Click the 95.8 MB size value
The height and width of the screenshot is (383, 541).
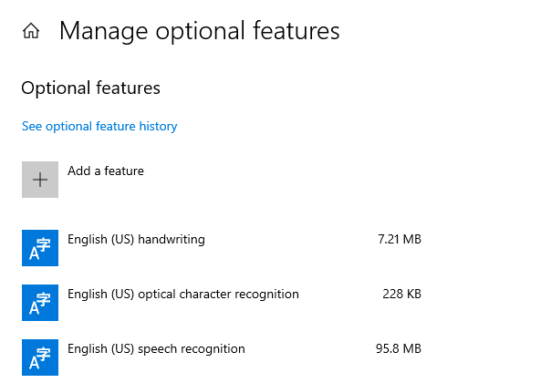(x=399, y=348)
